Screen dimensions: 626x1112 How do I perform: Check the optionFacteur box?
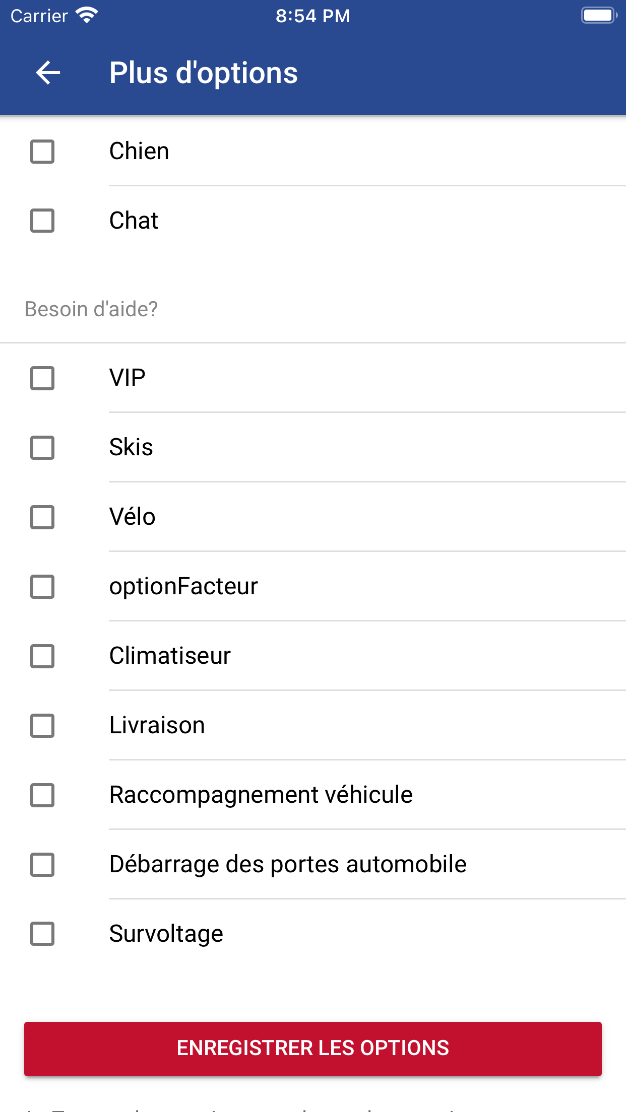click(x=42, y=587)
